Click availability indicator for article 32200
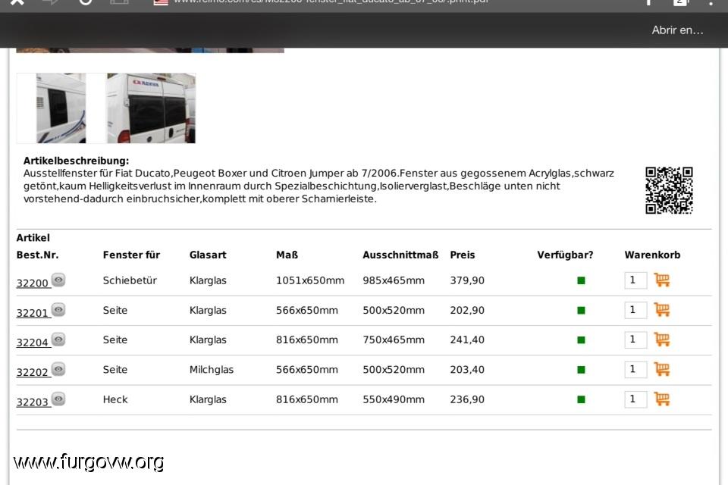Screen dimensions: 728x485 (581, 280)
